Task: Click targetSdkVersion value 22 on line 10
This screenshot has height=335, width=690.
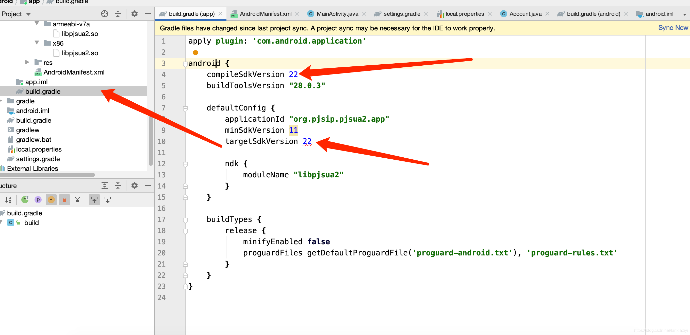Action: [307, 141]
